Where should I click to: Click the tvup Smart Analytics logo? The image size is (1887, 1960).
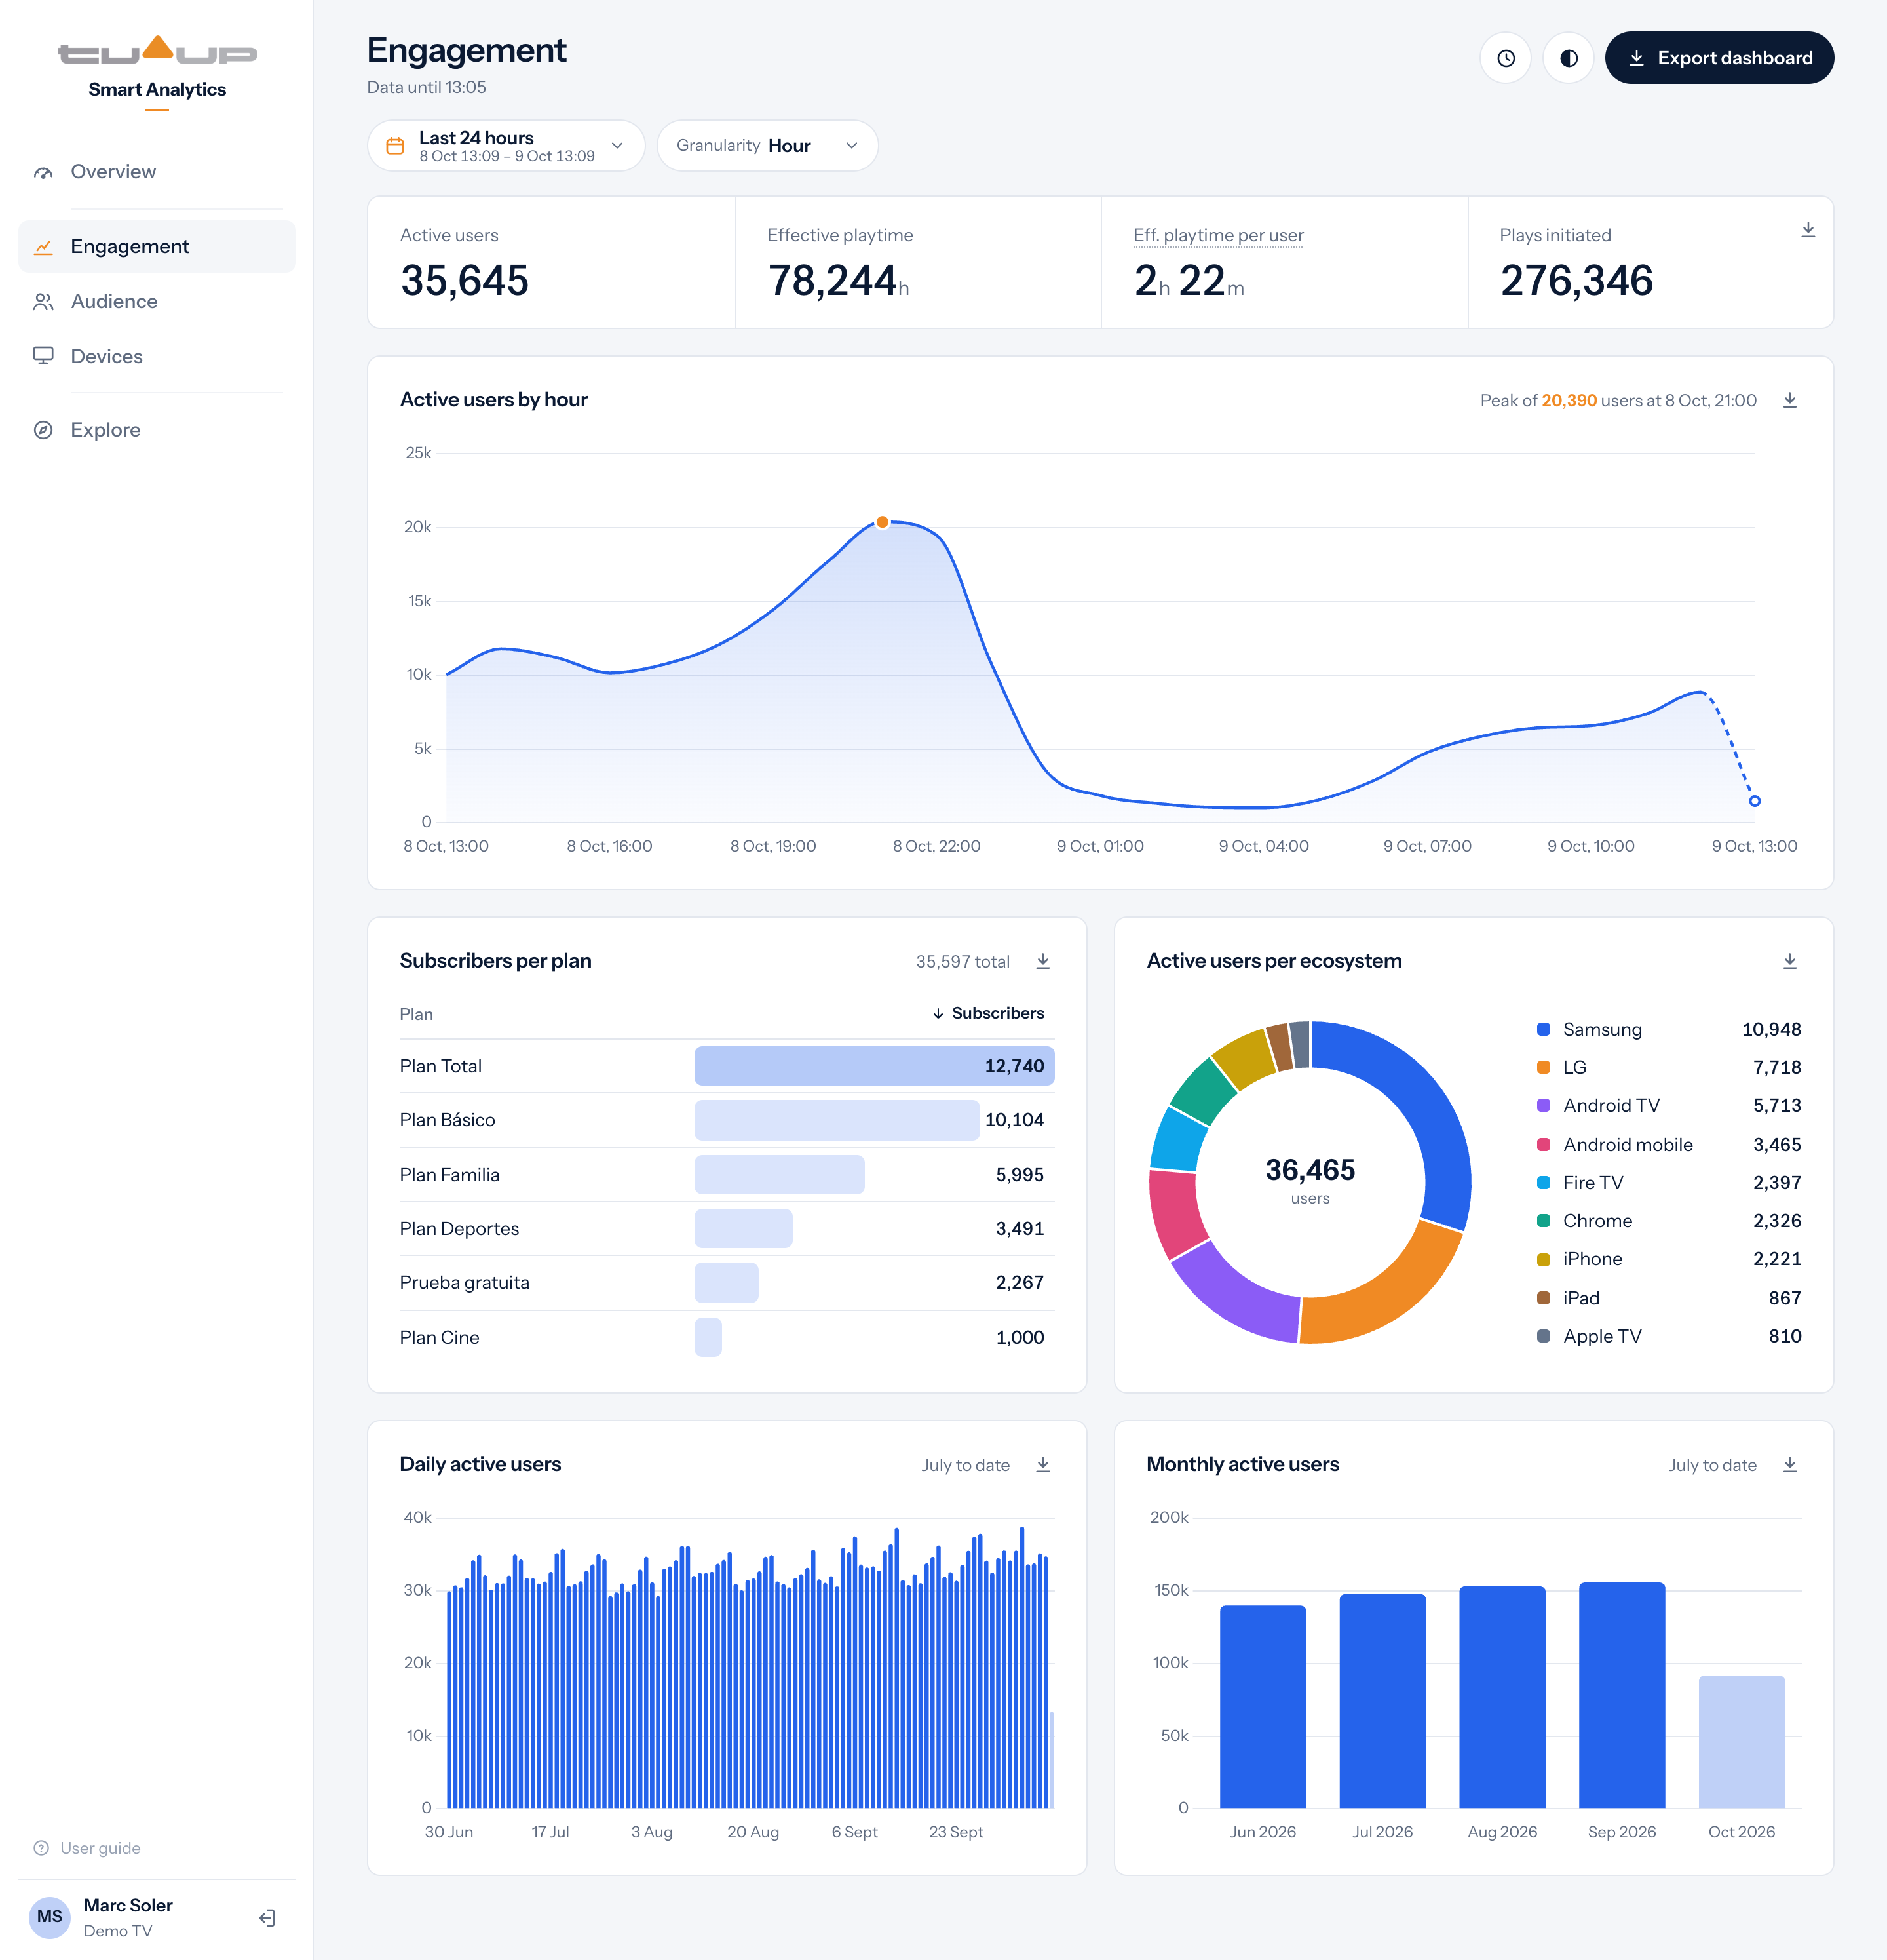(157, 72)
